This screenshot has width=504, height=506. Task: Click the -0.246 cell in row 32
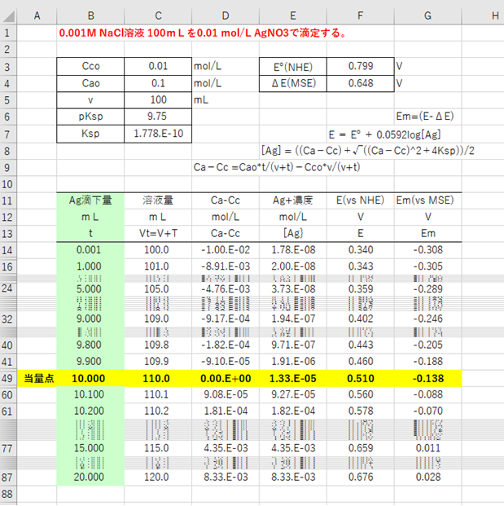[x=427, y=319]
